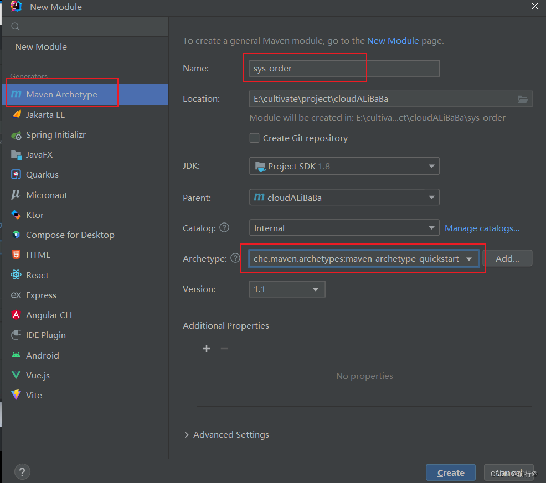Select the Maven Archetype generator
Viewport: 546px width, 483px height.
tap(85, 94)
